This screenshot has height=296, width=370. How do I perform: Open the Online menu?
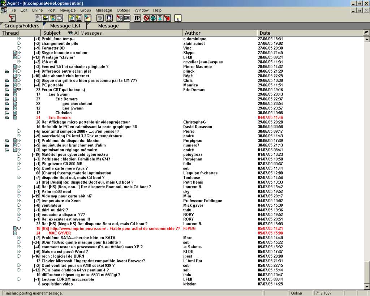tap(37, 10)
